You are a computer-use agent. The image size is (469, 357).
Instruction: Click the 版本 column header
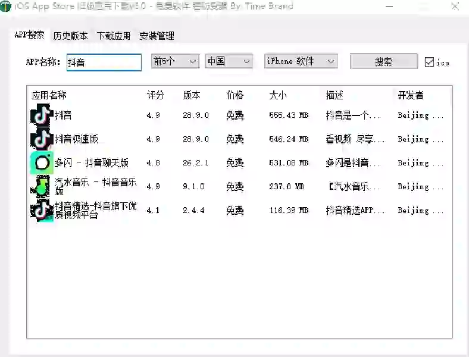pos(192,95)
